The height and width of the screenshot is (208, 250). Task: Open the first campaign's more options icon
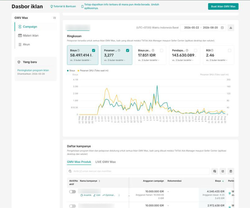119,195
